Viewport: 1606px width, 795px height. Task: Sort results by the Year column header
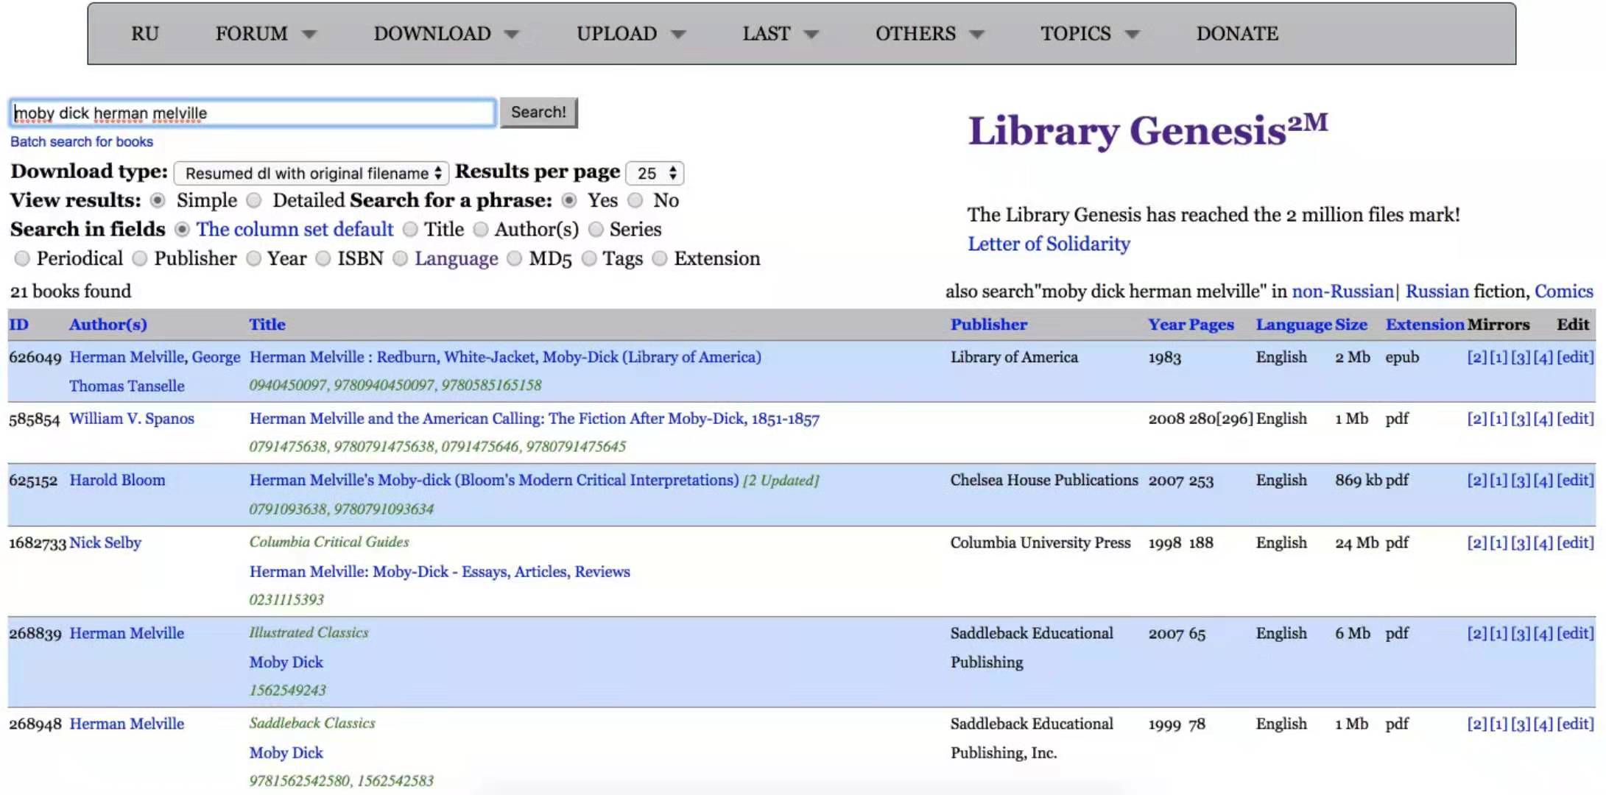pyautogui.click(x=1166, y=325)
